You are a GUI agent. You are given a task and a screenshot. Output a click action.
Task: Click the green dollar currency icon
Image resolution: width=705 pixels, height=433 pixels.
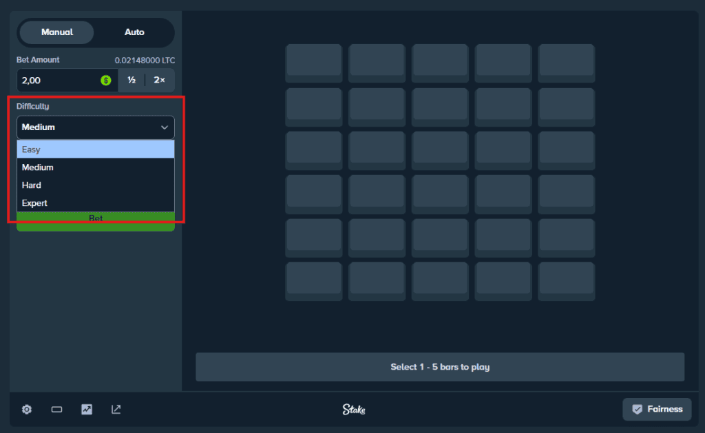point(106,81)
